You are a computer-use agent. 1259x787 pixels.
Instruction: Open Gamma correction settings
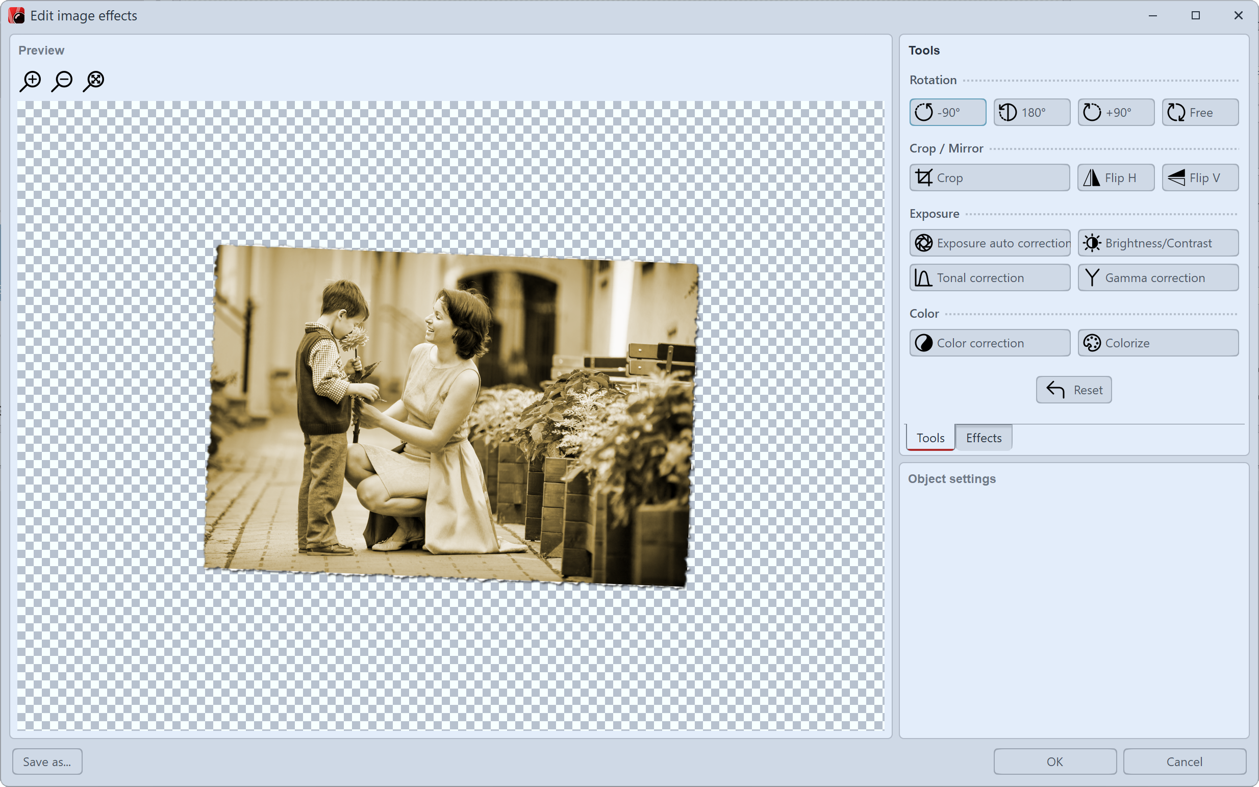tap(1157, 277)
